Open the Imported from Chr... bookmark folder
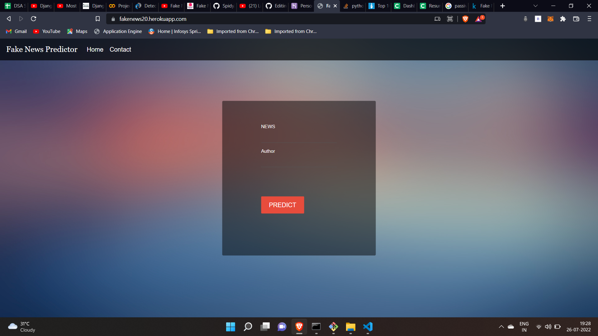 [233, 31]
